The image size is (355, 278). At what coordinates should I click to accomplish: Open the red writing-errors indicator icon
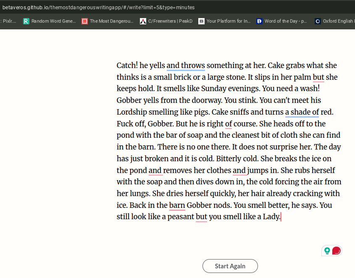[336, 251]
